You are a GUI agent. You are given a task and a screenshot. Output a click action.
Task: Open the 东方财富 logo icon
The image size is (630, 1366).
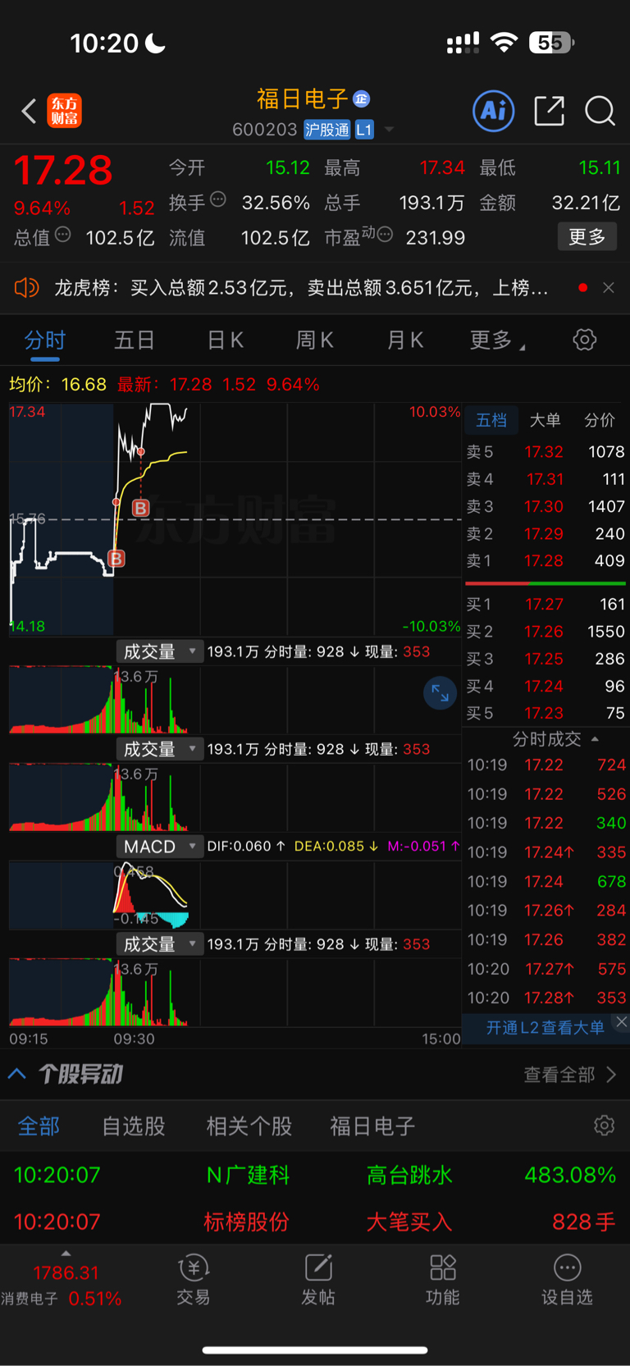pyautogui.click(x=65, y=111)
